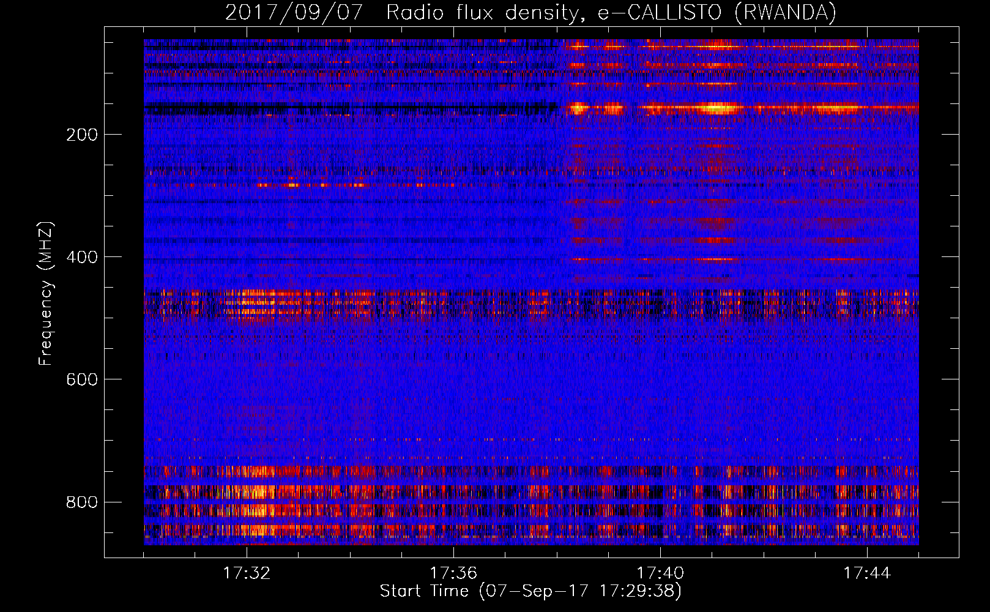Click the 17:32 time tick label
Viewport: 990px width, 612px height.
(x=247, y=573)
